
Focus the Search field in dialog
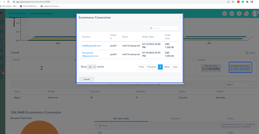coord(164,28)
